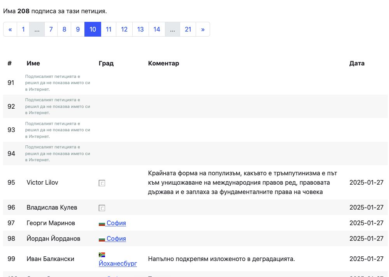The width and height of the screenshot is (389, 277).
Task: Click Bulgarian flag in Йордан Йорданов row
Action: [x=102, y=239]
